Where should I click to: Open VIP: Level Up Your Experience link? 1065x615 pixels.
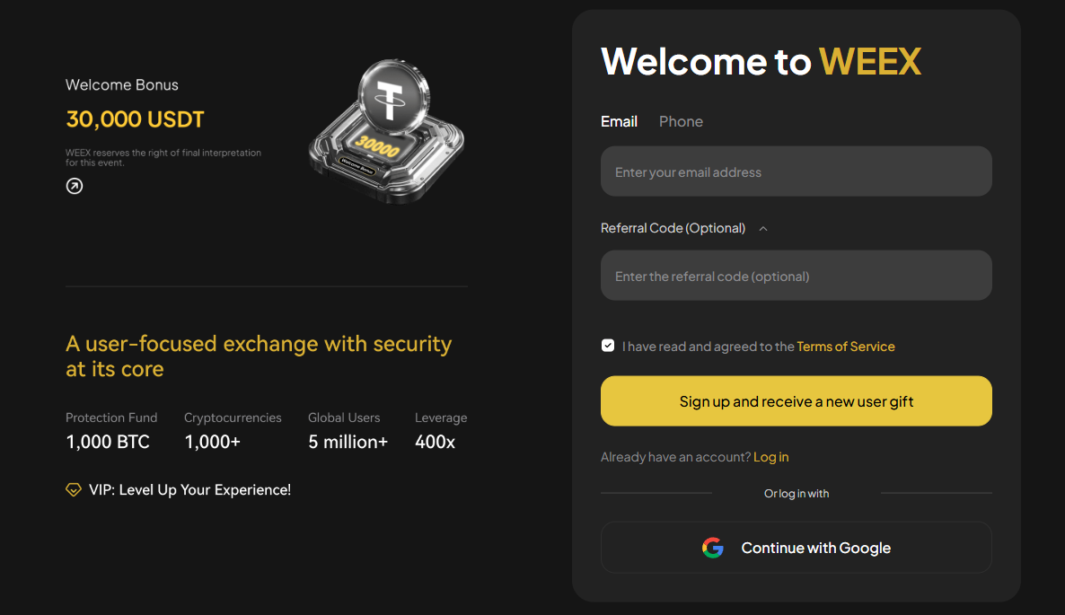point(189,490)
